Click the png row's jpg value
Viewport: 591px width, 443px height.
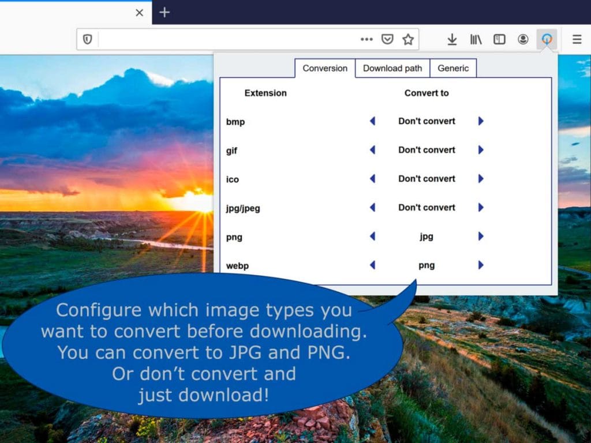pyautogui.click(x=427, y=237)
